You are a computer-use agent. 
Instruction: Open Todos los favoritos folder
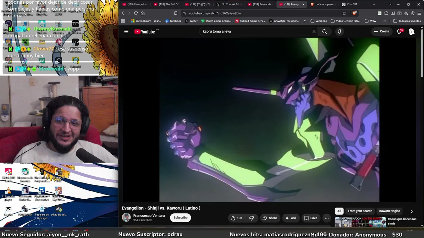tap(407, 21)
